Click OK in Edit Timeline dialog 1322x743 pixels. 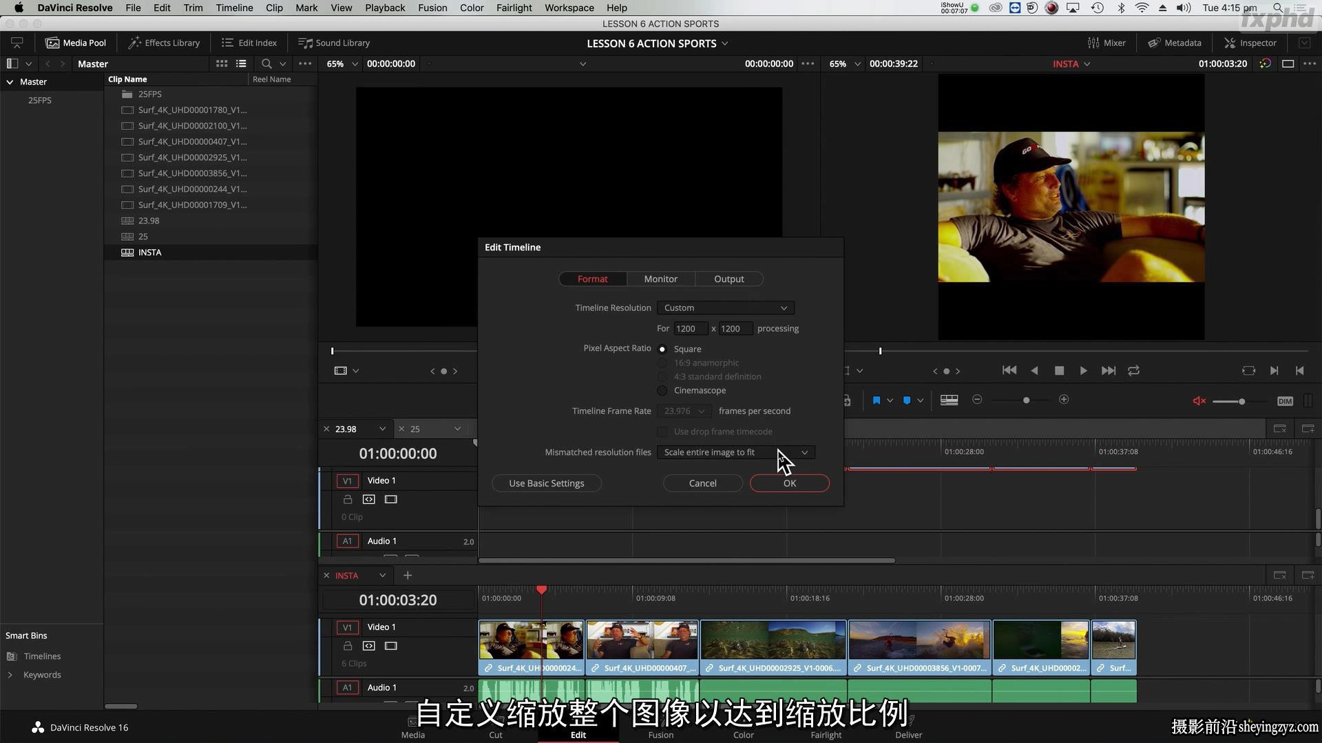pos(790,484)
